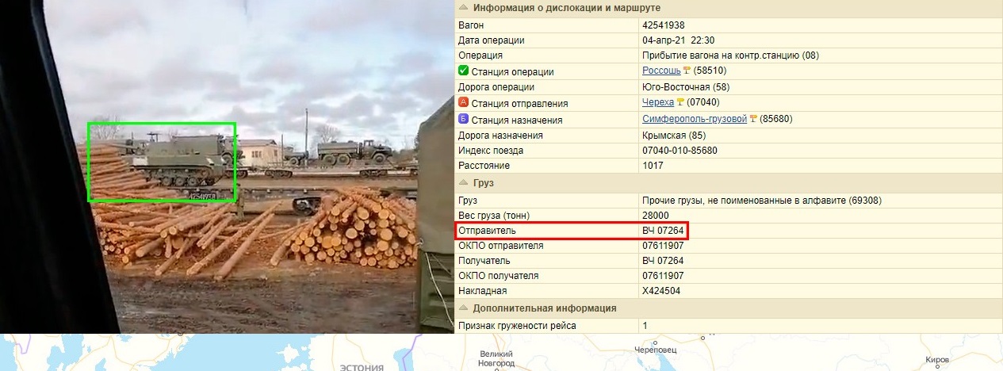1003x371 pixels.
Task: Click the pin icon next to Череха
Action: coord(680,103)
